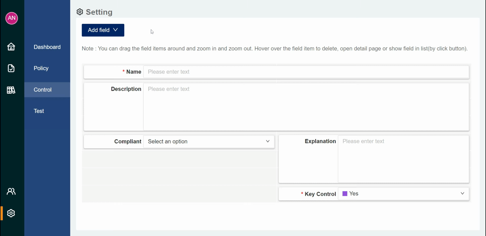Open the AN user avatar
Viewport: 486px width, 236px height.
point(11,18)
